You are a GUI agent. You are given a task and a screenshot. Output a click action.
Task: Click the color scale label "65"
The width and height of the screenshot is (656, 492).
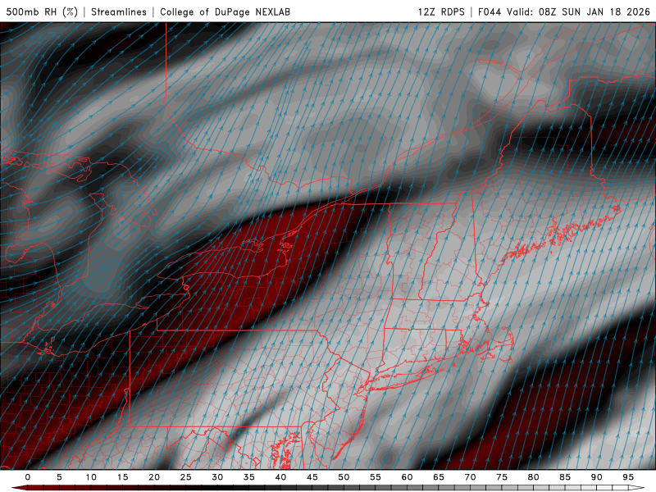tap(439, 477)
